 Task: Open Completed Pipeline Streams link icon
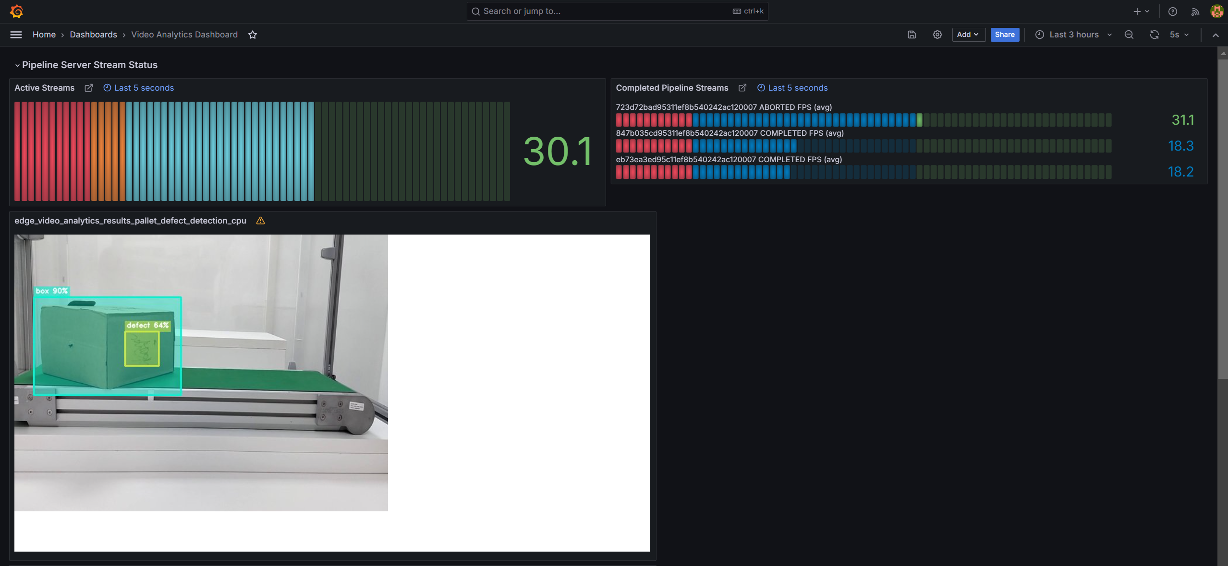(742, 88)
